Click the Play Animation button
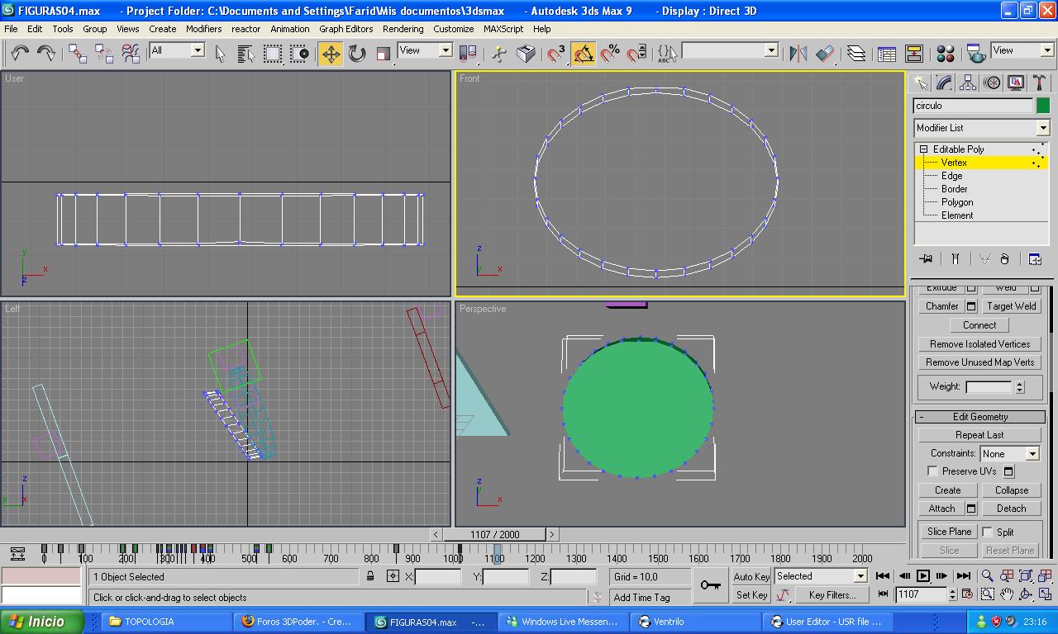This screenshot has width=1058, height=634. coord(923,576)
